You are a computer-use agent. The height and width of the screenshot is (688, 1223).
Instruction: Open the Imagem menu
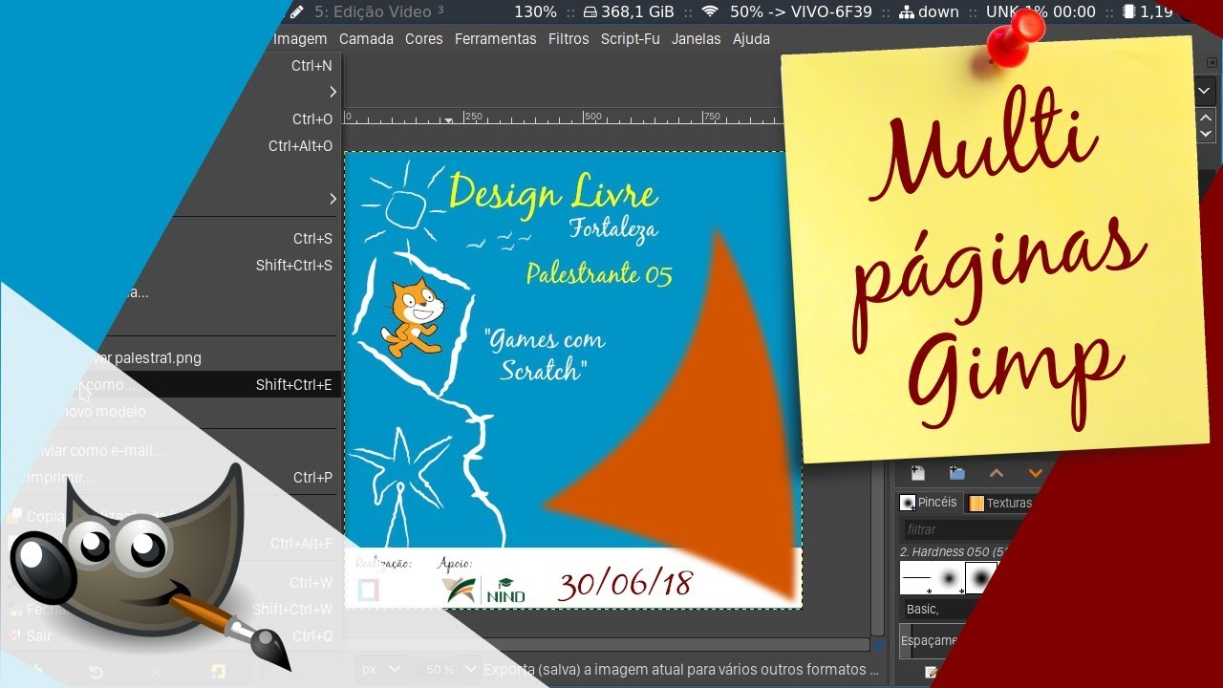click(300, 39)
